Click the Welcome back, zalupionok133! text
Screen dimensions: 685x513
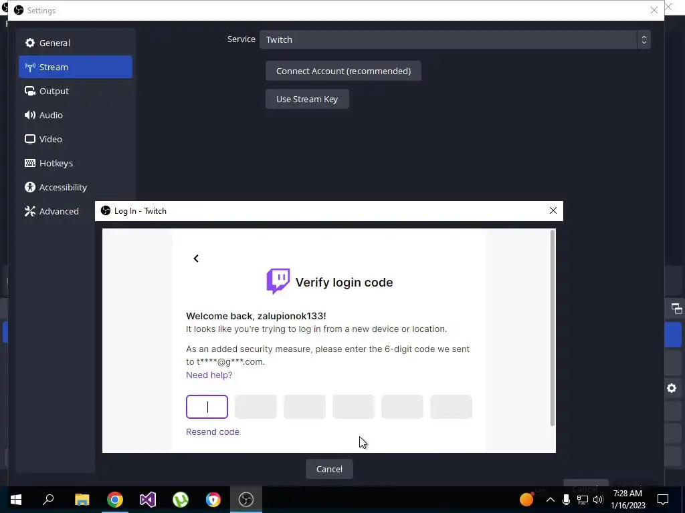[x=256, y=316]
